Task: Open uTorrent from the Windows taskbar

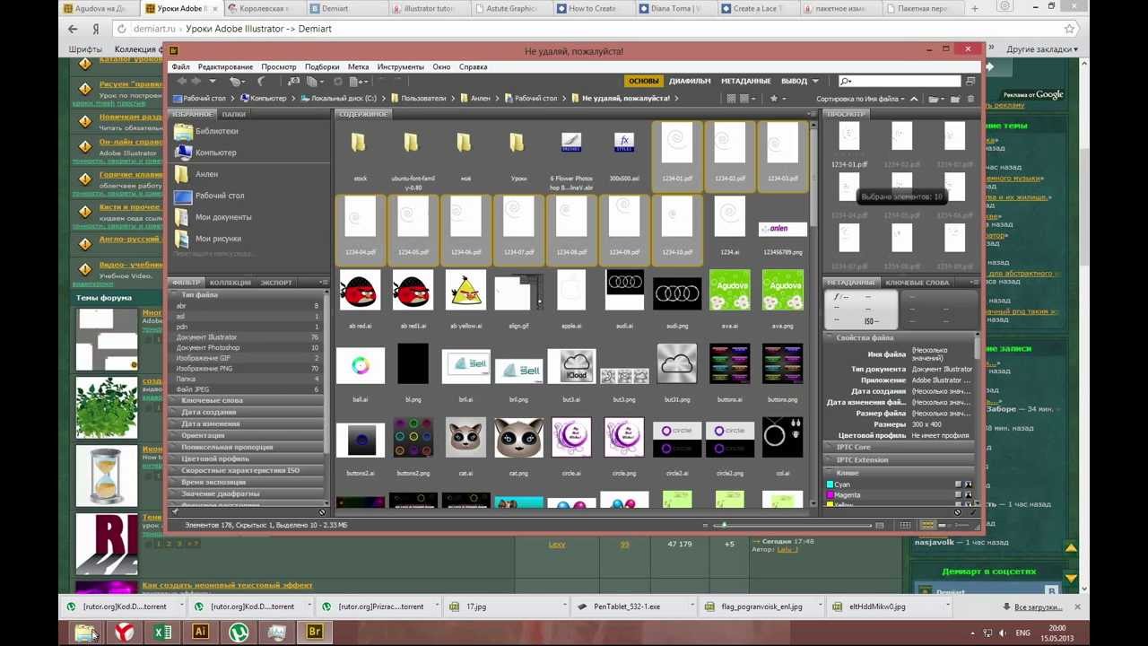Action: [239, 632]
